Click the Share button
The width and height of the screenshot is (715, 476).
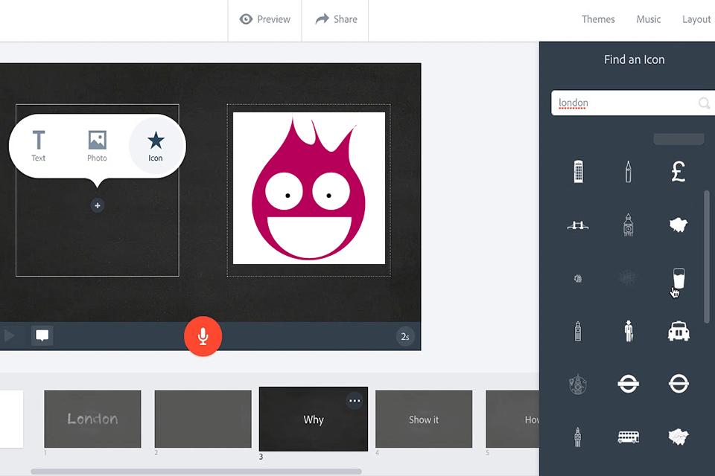click(334, 19)
